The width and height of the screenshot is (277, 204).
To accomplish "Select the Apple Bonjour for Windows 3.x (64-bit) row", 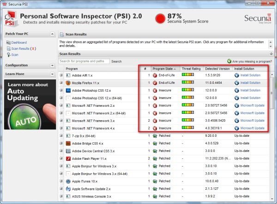I will tap(163, 174).
